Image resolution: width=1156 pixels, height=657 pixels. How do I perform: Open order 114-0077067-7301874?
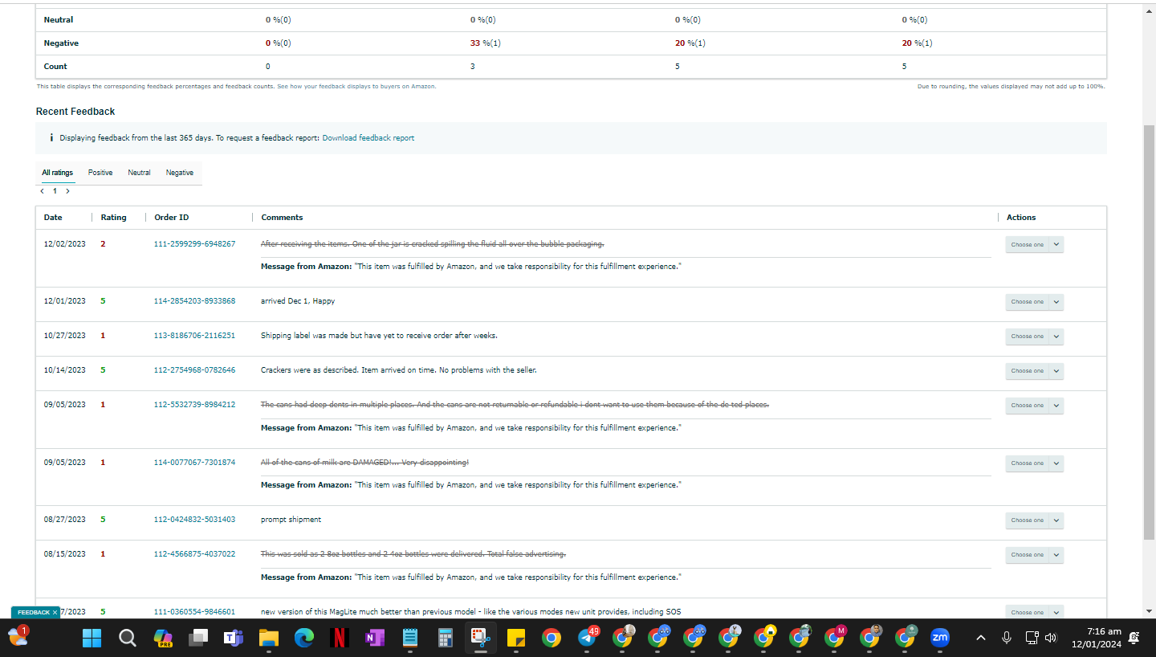click(194, 463)
